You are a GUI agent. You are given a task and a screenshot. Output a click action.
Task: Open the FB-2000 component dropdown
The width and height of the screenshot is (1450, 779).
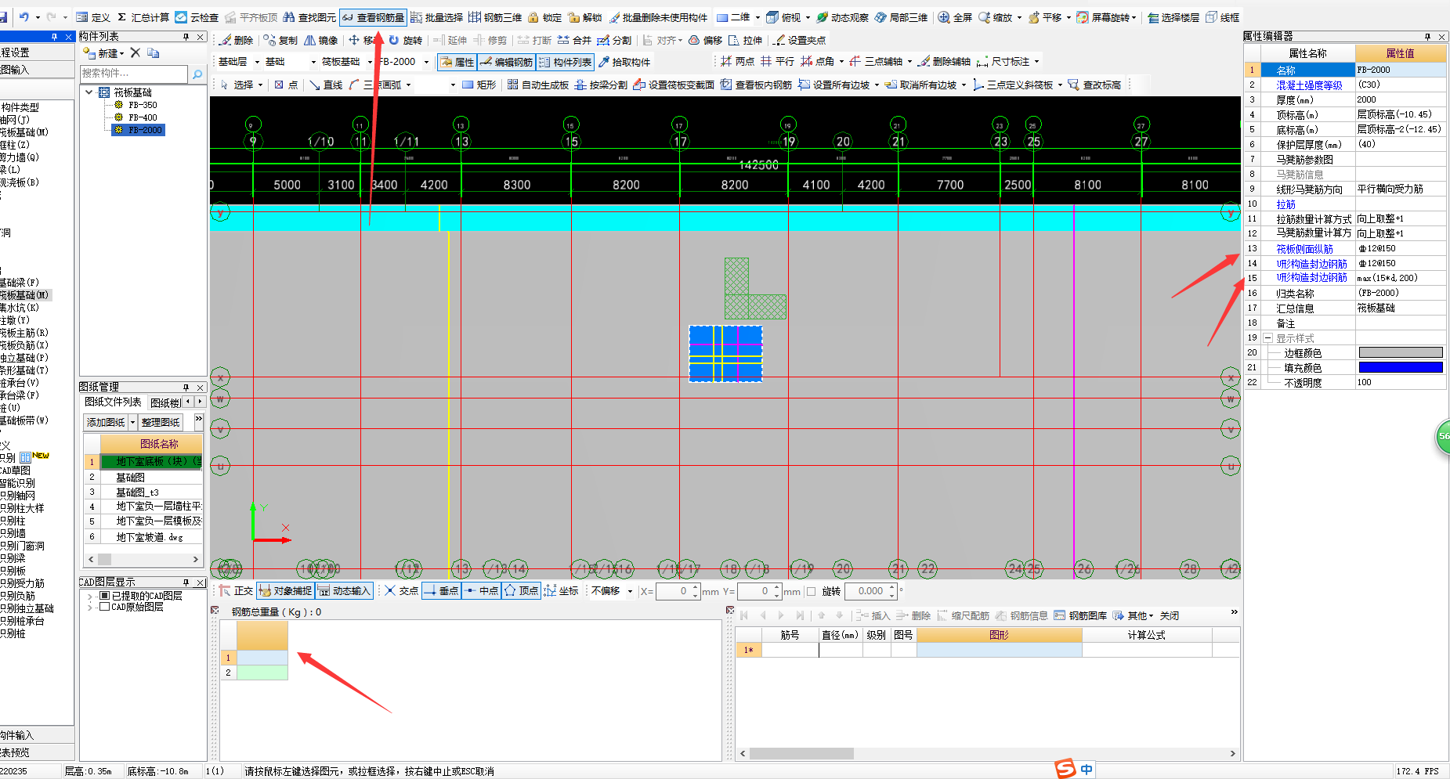pos(426,62)
